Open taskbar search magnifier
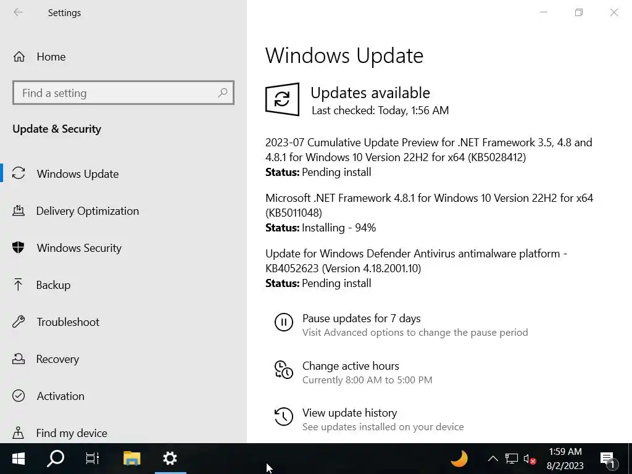The width and height of the screenshot is (632, 474). [56, 459]
